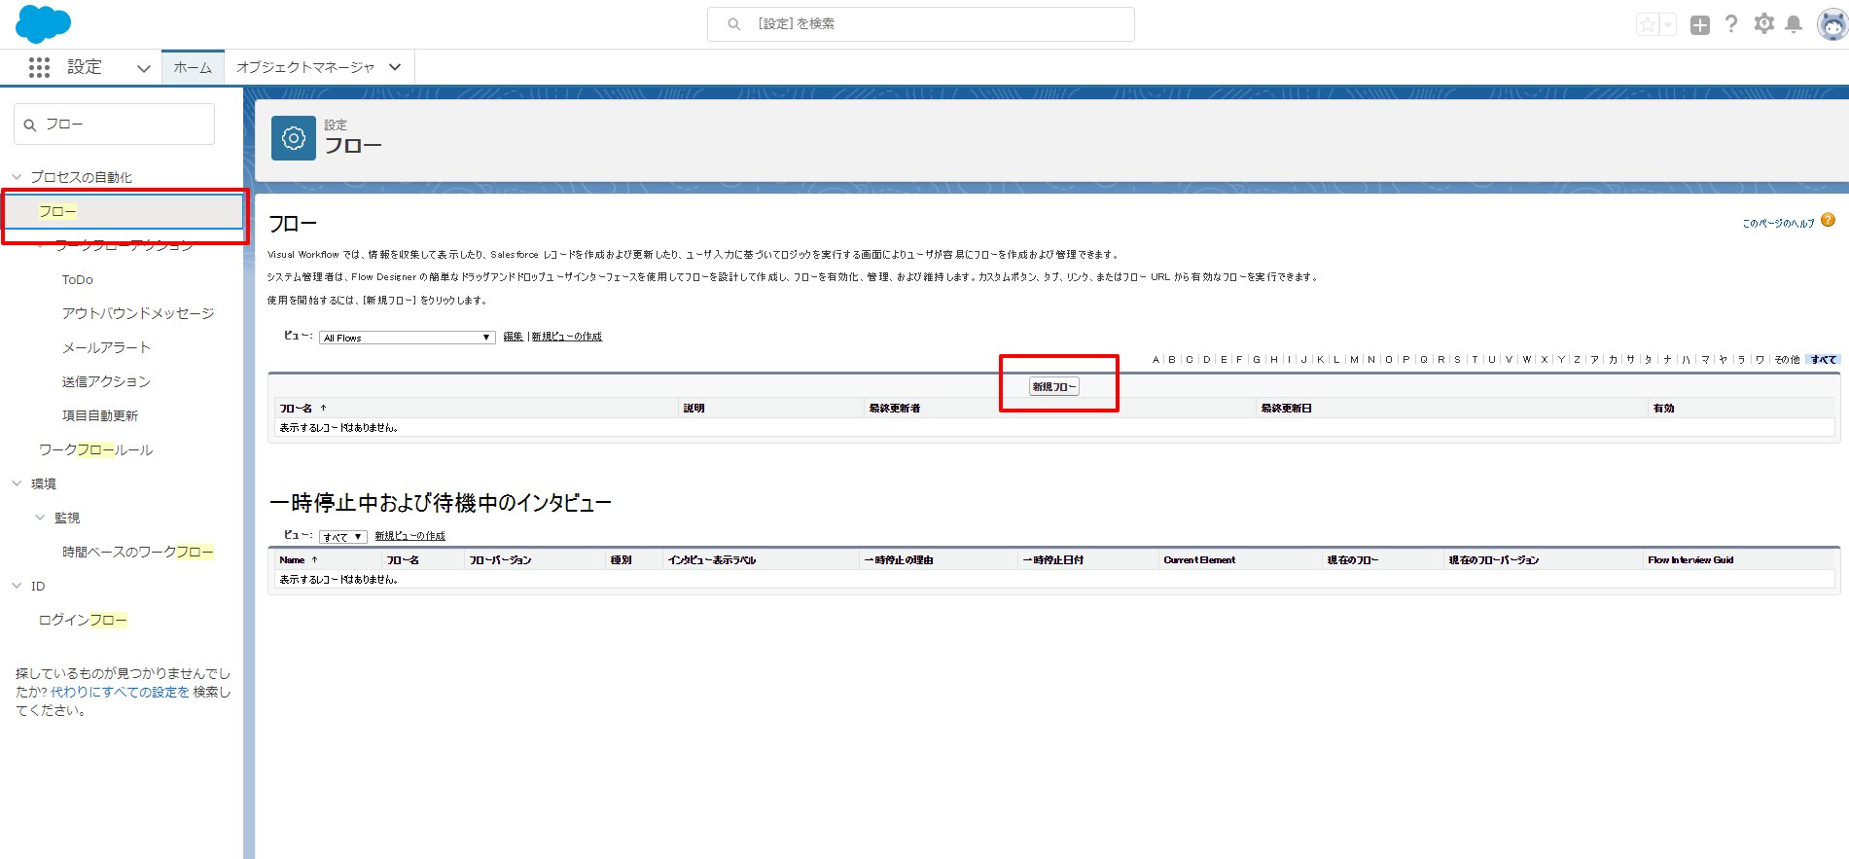Open the user avatar profile menu
The image size is (1849, 859).
click(1831, 25)
